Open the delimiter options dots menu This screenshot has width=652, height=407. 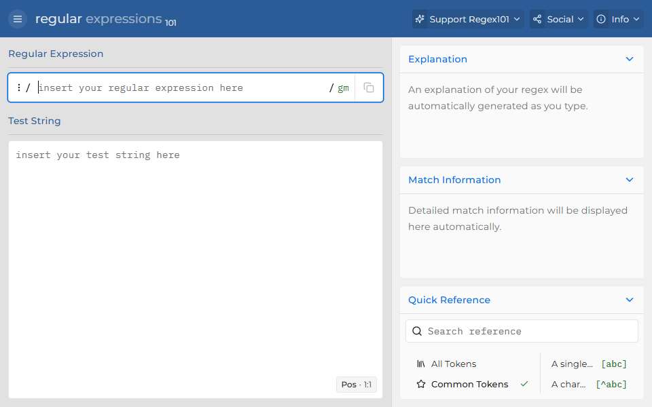pyautogui.click(x=19, y=88)
